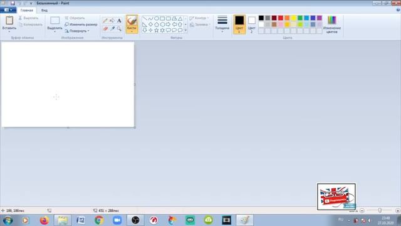Click the Resize (Изменить размер) button
The image size is (401, 226).
point(81,24)
